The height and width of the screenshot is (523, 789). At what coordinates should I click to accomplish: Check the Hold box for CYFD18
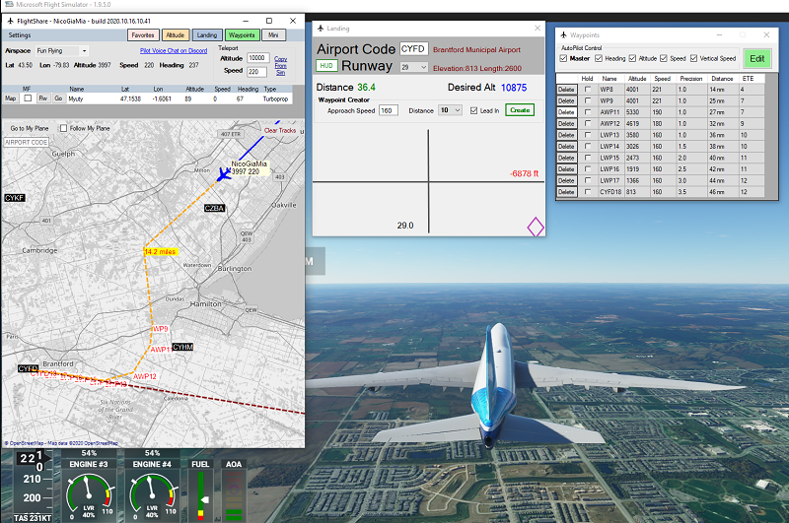(x=588, y=192)
